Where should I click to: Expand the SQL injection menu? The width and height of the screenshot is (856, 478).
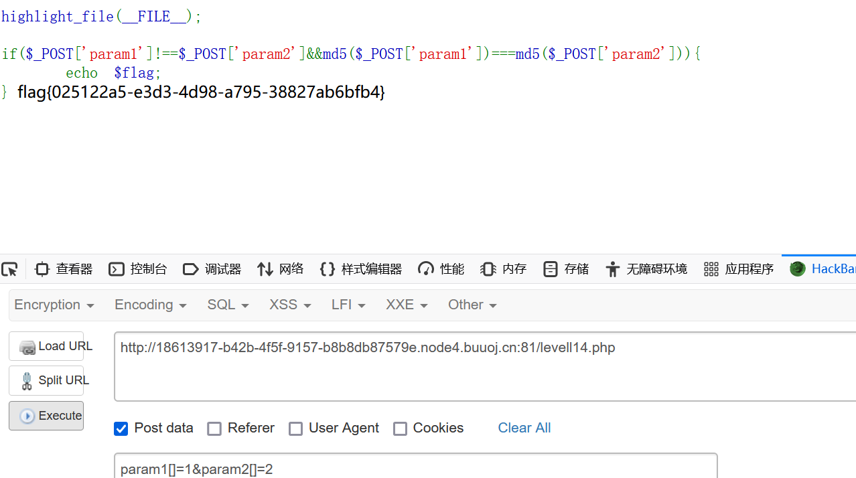coord(228,305)
